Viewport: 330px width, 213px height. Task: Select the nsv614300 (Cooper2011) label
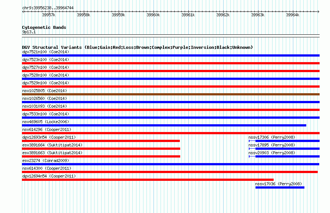47,168
